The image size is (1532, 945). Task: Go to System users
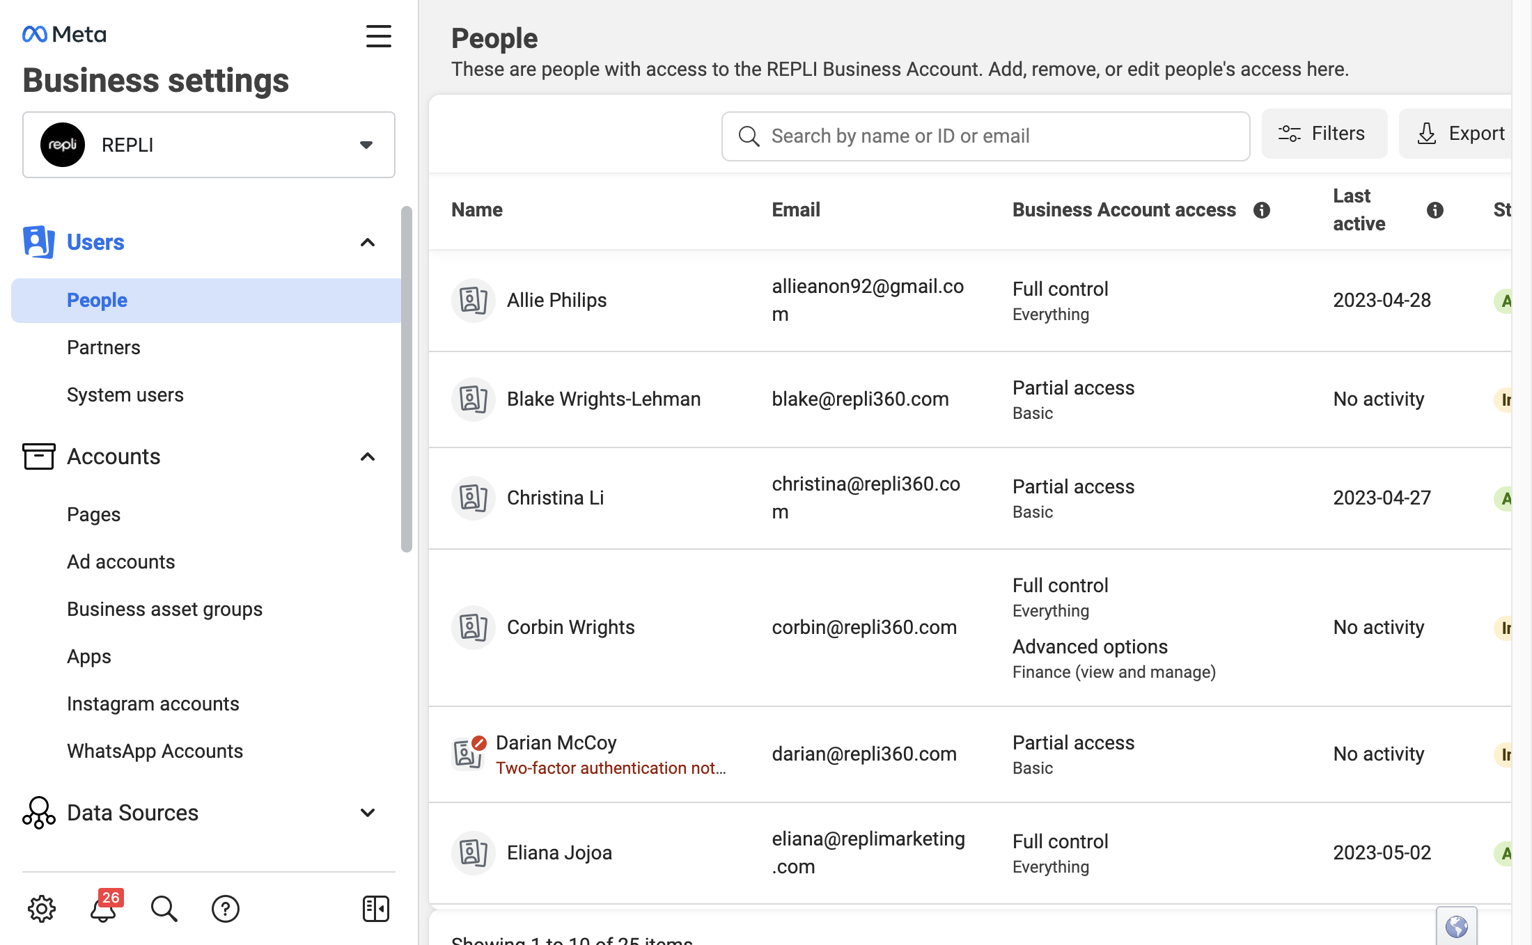point(125,395)
